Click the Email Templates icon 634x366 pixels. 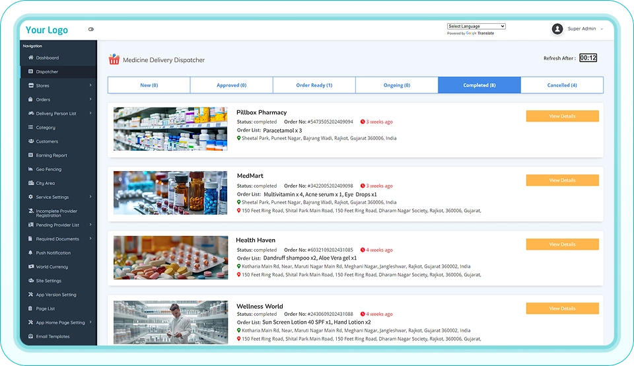[31, 336]
